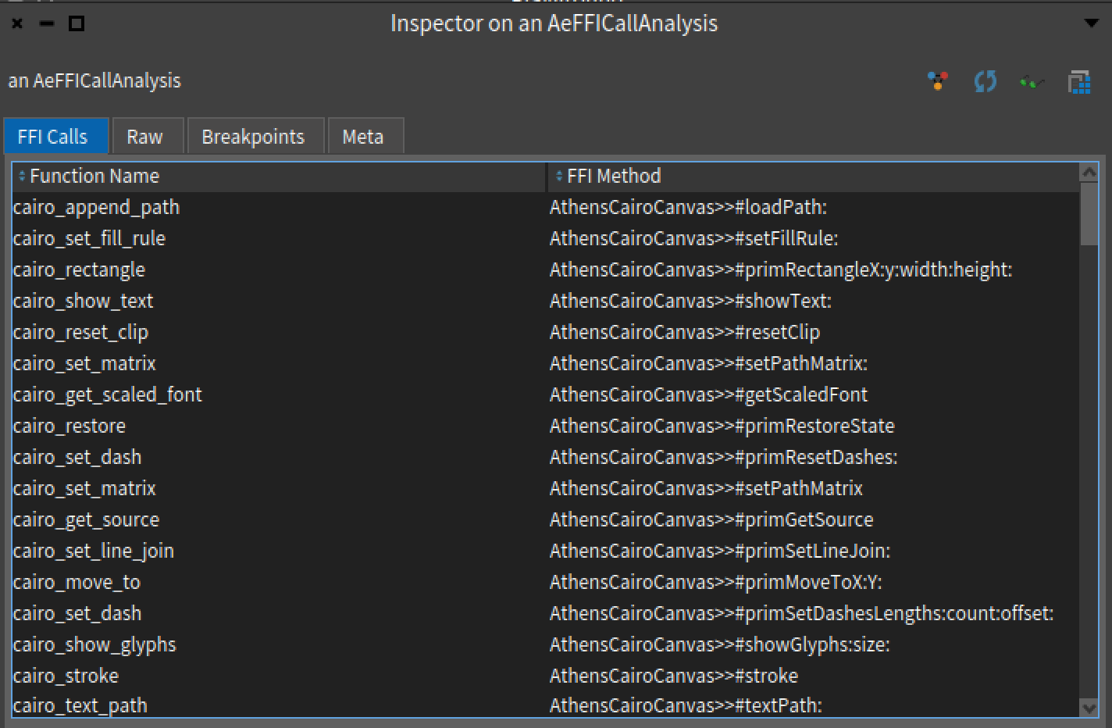Refresh the inspector with the blue arrows icon
Screen dimensions: 1112x728
tap(985, 80)
